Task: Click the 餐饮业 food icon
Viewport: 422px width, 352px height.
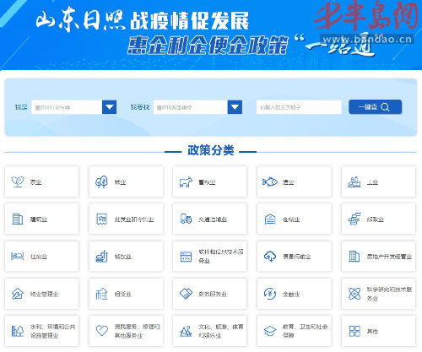Action: click(x=101, y=256)
